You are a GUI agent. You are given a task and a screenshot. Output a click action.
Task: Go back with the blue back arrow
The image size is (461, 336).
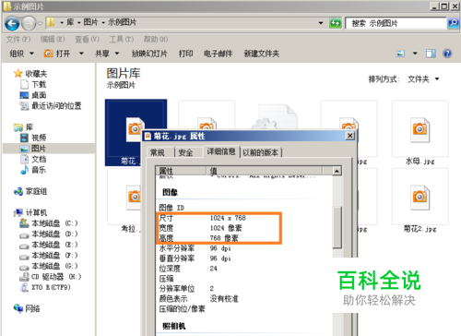click(12, 23)
